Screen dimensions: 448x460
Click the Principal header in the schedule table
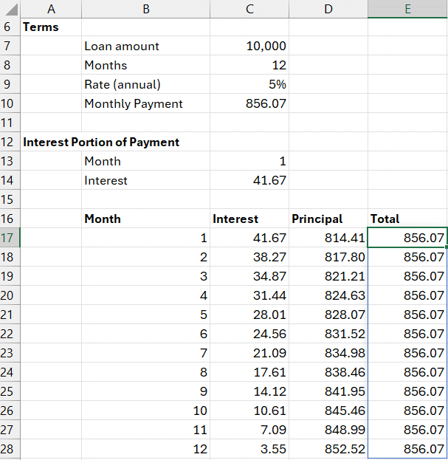point(317,219)
